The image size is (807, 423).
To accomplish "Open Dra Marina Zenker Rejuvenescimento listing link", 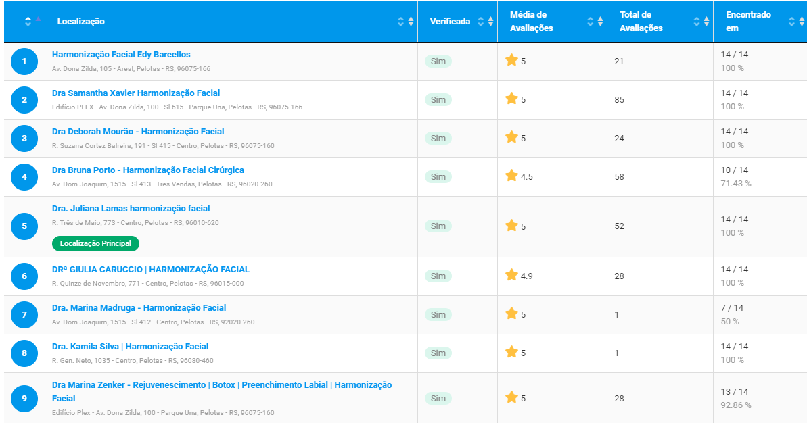I will point(222,392).
